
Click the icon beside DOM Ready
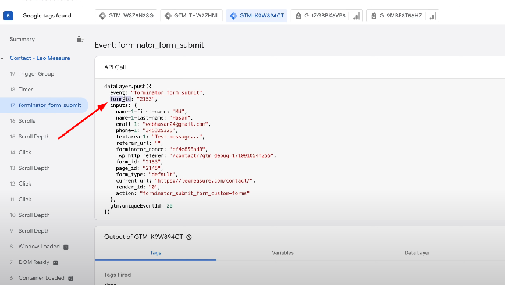(x=55, y=263)
